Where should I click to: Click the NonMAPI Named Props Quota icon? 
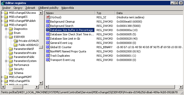(x=48, y=51)
